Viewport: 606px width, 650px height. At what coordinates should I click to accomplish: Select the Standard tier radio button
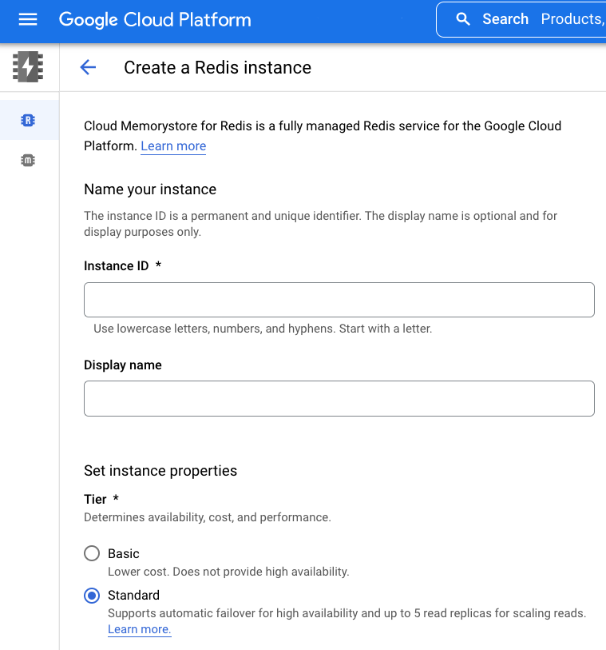[93, 595]
